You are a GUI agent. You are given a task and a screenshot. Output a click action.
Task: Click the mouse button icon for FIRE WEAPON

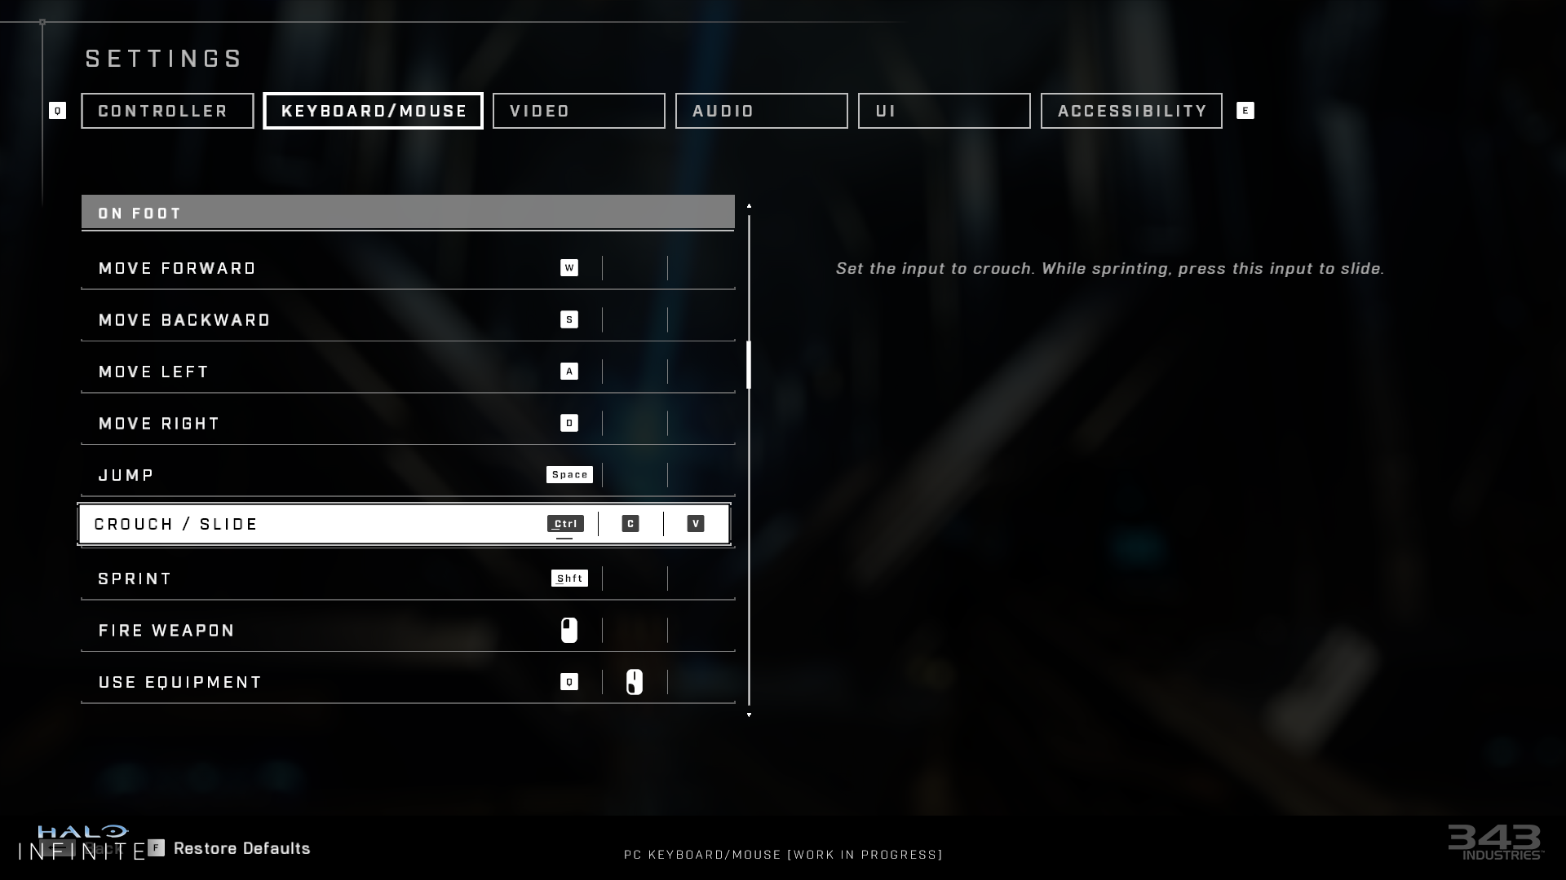click(569, 630)
